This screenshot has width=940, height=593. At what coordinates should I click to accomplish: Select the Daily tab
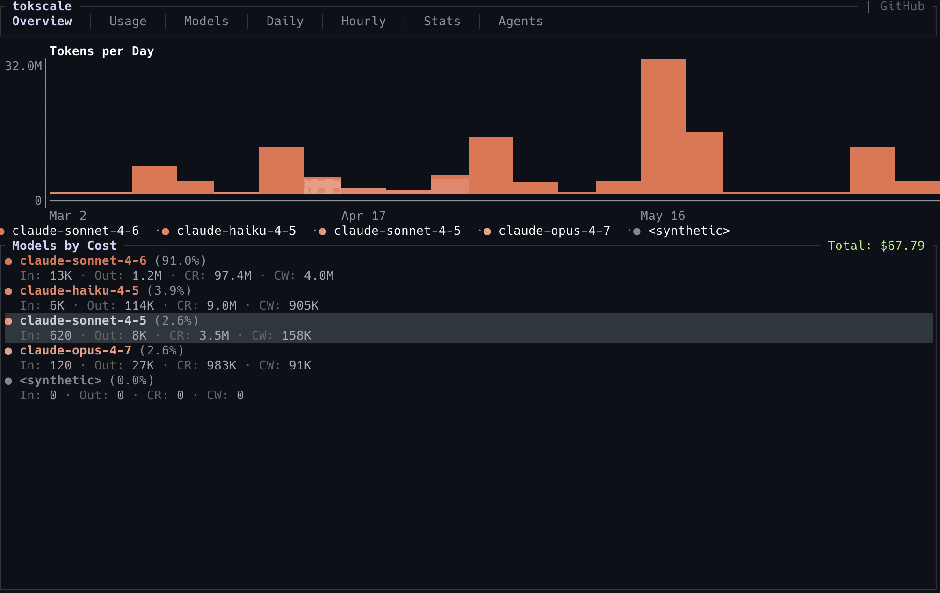pyautogui.click(x=285, y=21)
